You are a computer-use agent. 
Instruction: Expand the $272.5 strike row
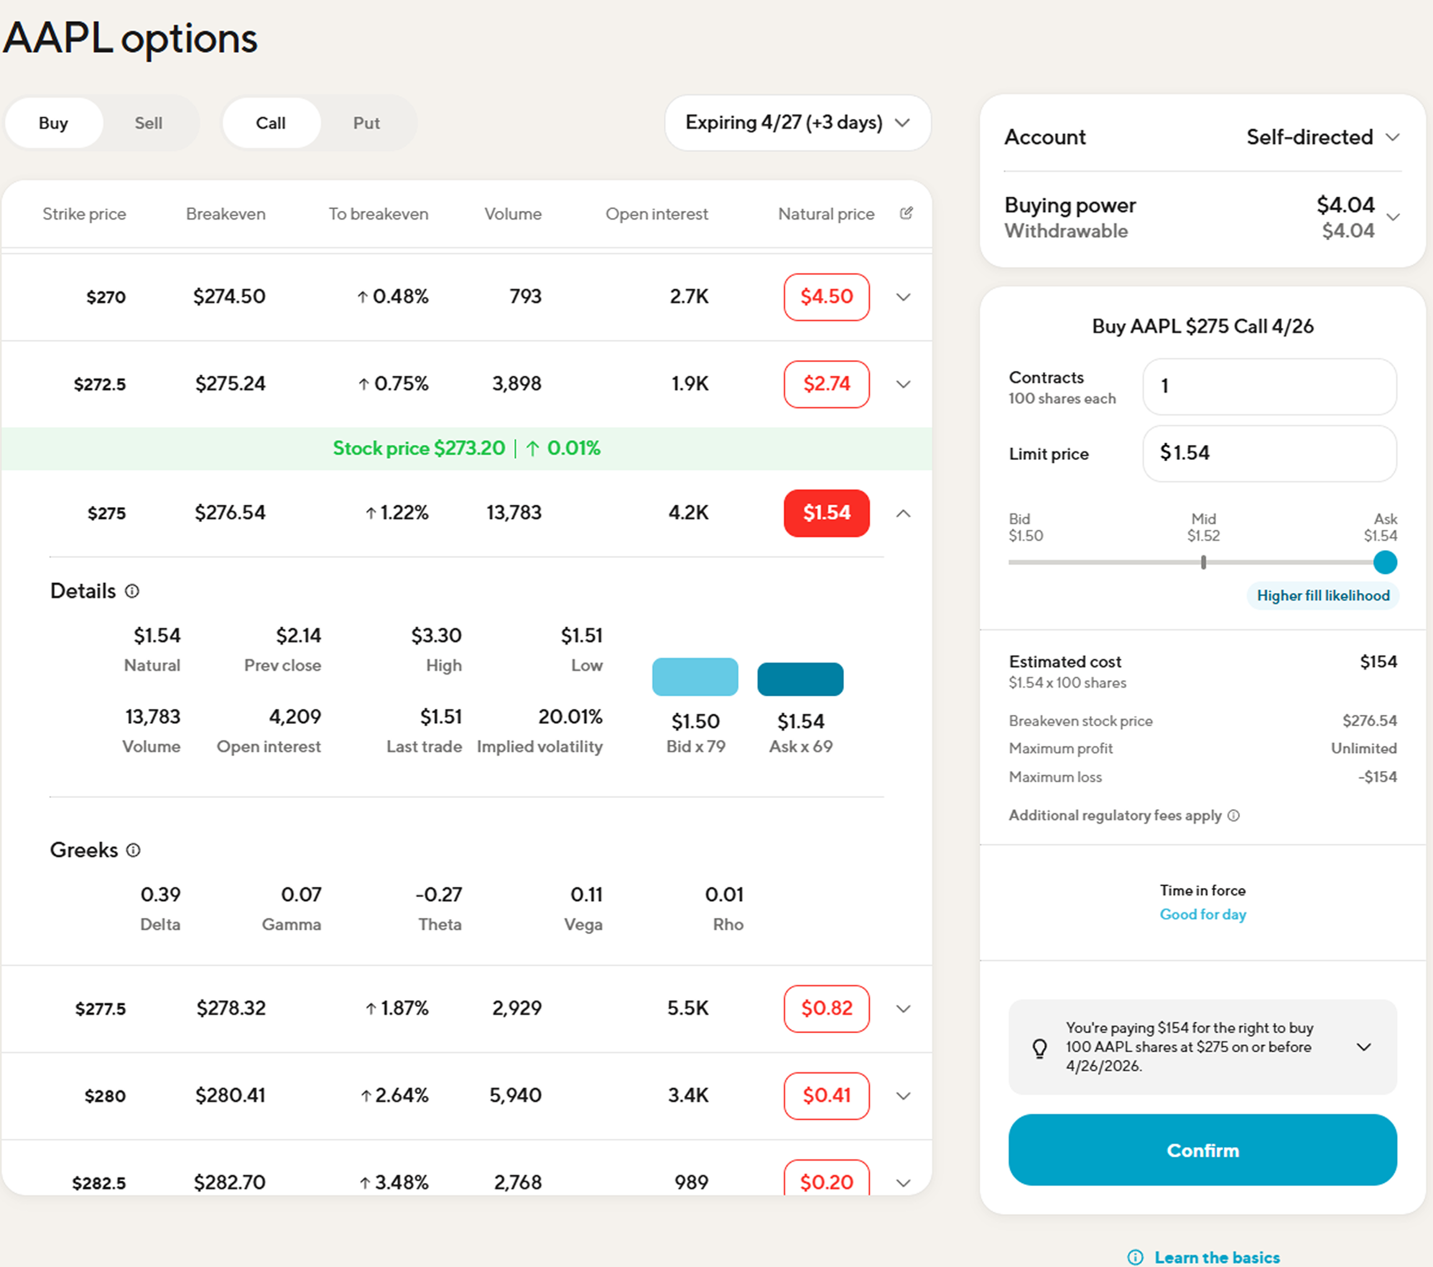pyautogui.click(x=904, y=384)
